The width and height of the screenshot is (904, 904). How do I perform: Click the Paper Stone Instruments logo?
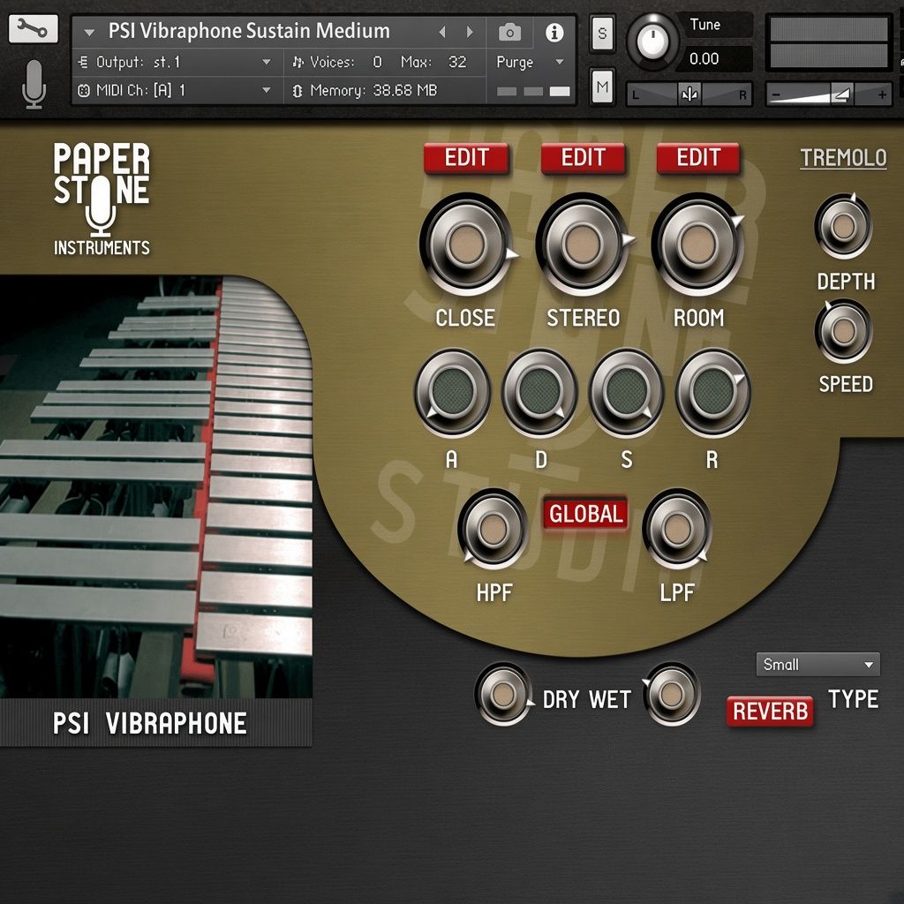(x=102, y=199)
